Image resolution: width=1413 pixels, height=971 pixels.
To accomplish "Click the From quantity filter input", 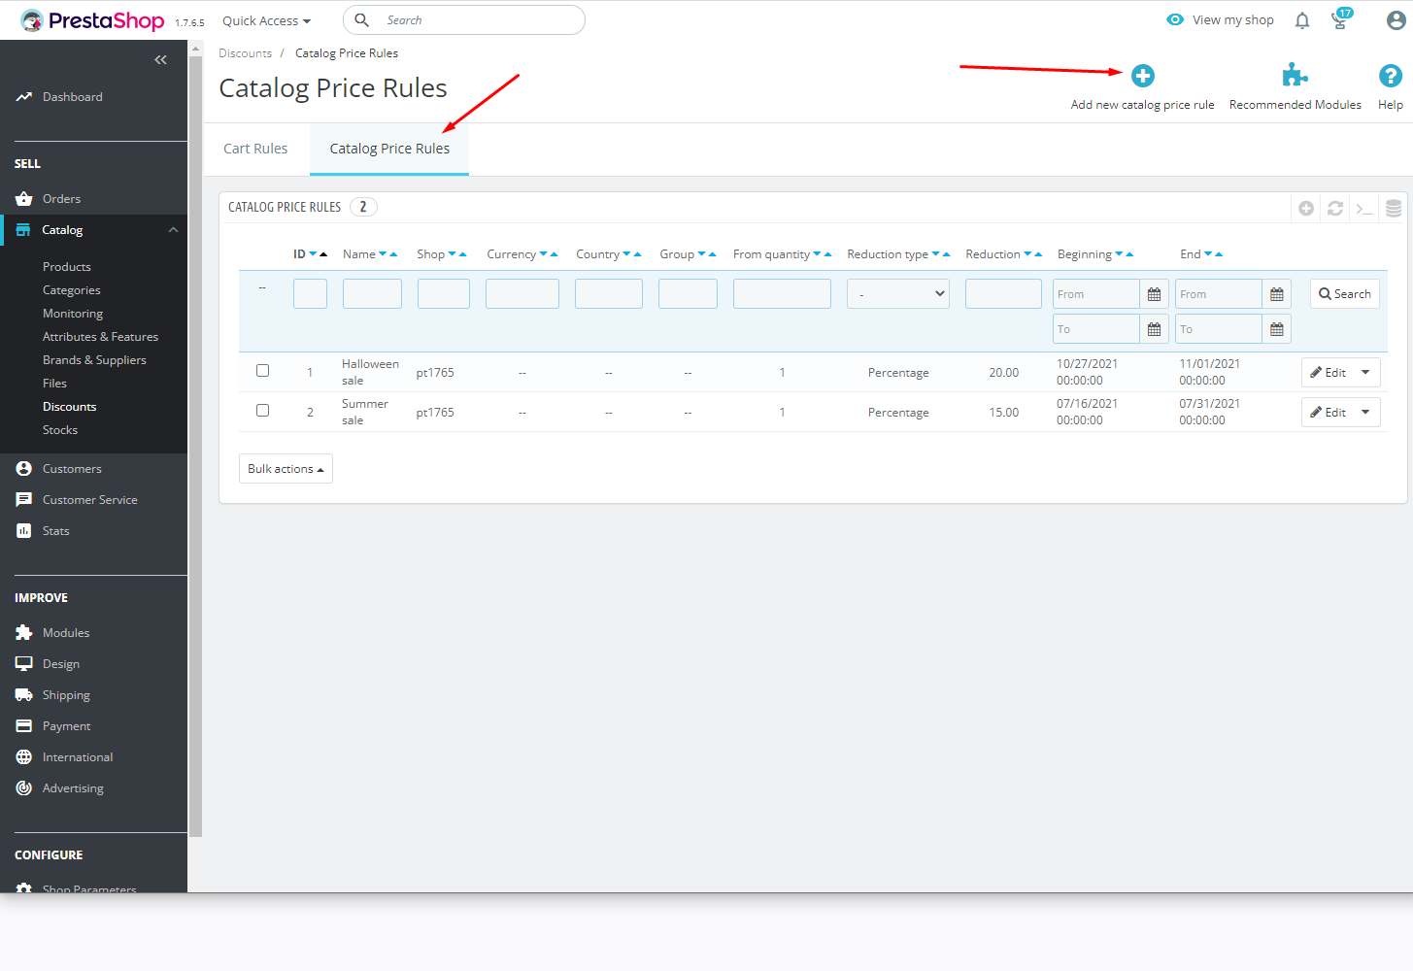I will [x=782, y=294].
